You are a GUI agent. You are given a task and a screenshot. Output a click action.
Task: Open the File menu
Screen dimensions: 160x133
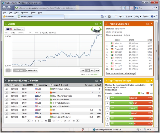click(x=5, y=13)
